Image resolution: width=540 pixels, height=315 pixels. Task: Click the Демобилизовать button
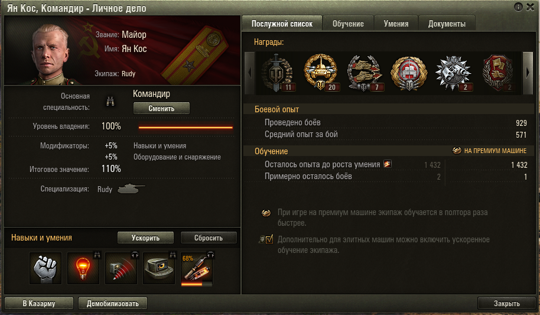point(113,303)
